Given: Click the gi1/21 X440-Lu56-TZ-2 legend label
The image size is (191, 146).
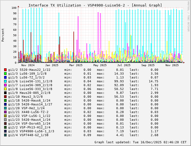Looking at the screenshot, I should (28, 112).
